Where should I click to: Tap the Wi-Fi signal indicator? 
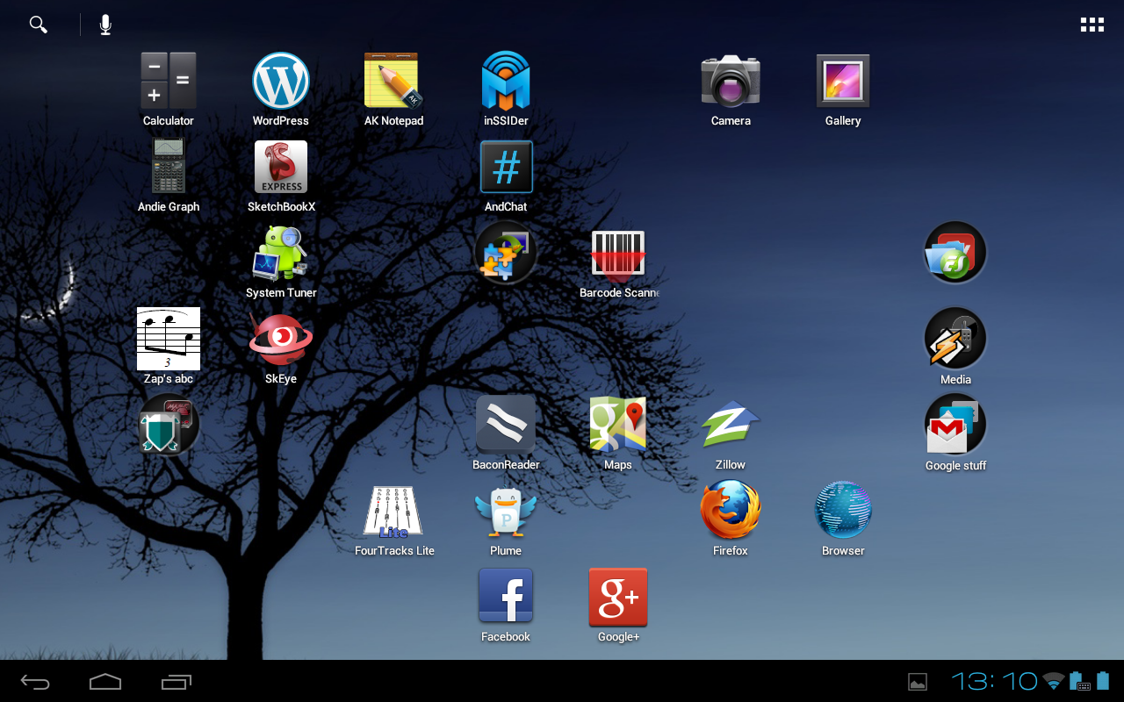[1053, 682]
